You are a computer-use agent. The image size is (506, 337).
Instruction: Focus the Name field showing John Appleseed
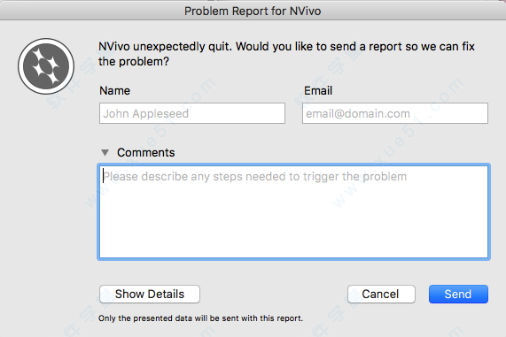tap(192, 113)
